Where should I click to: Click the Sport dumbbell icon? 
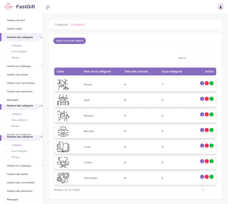[63, 100]
